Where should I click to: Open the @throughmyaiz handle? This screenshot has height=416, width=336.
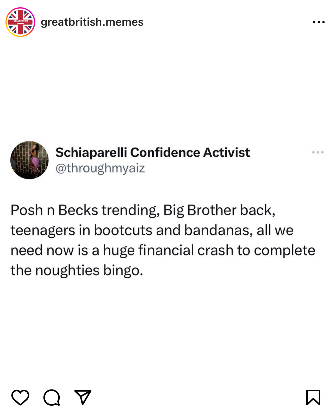[100, 168]
